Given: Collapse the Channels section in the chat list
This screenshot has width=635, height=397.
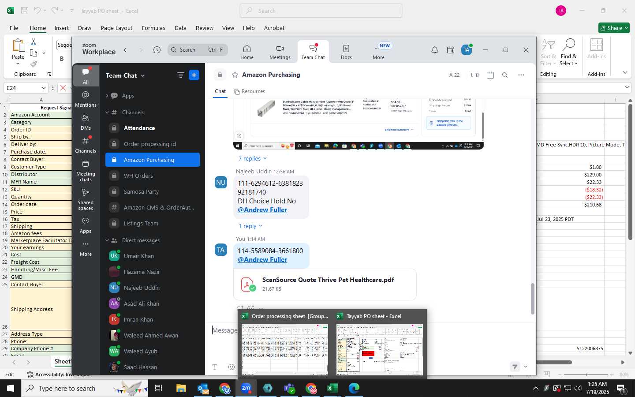Looking at the screenshot, I should click(x=107, y=112).
